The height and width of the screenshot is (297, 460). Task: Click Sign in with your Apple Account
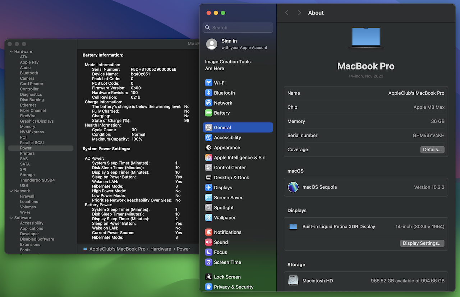[x=238, y=44]
